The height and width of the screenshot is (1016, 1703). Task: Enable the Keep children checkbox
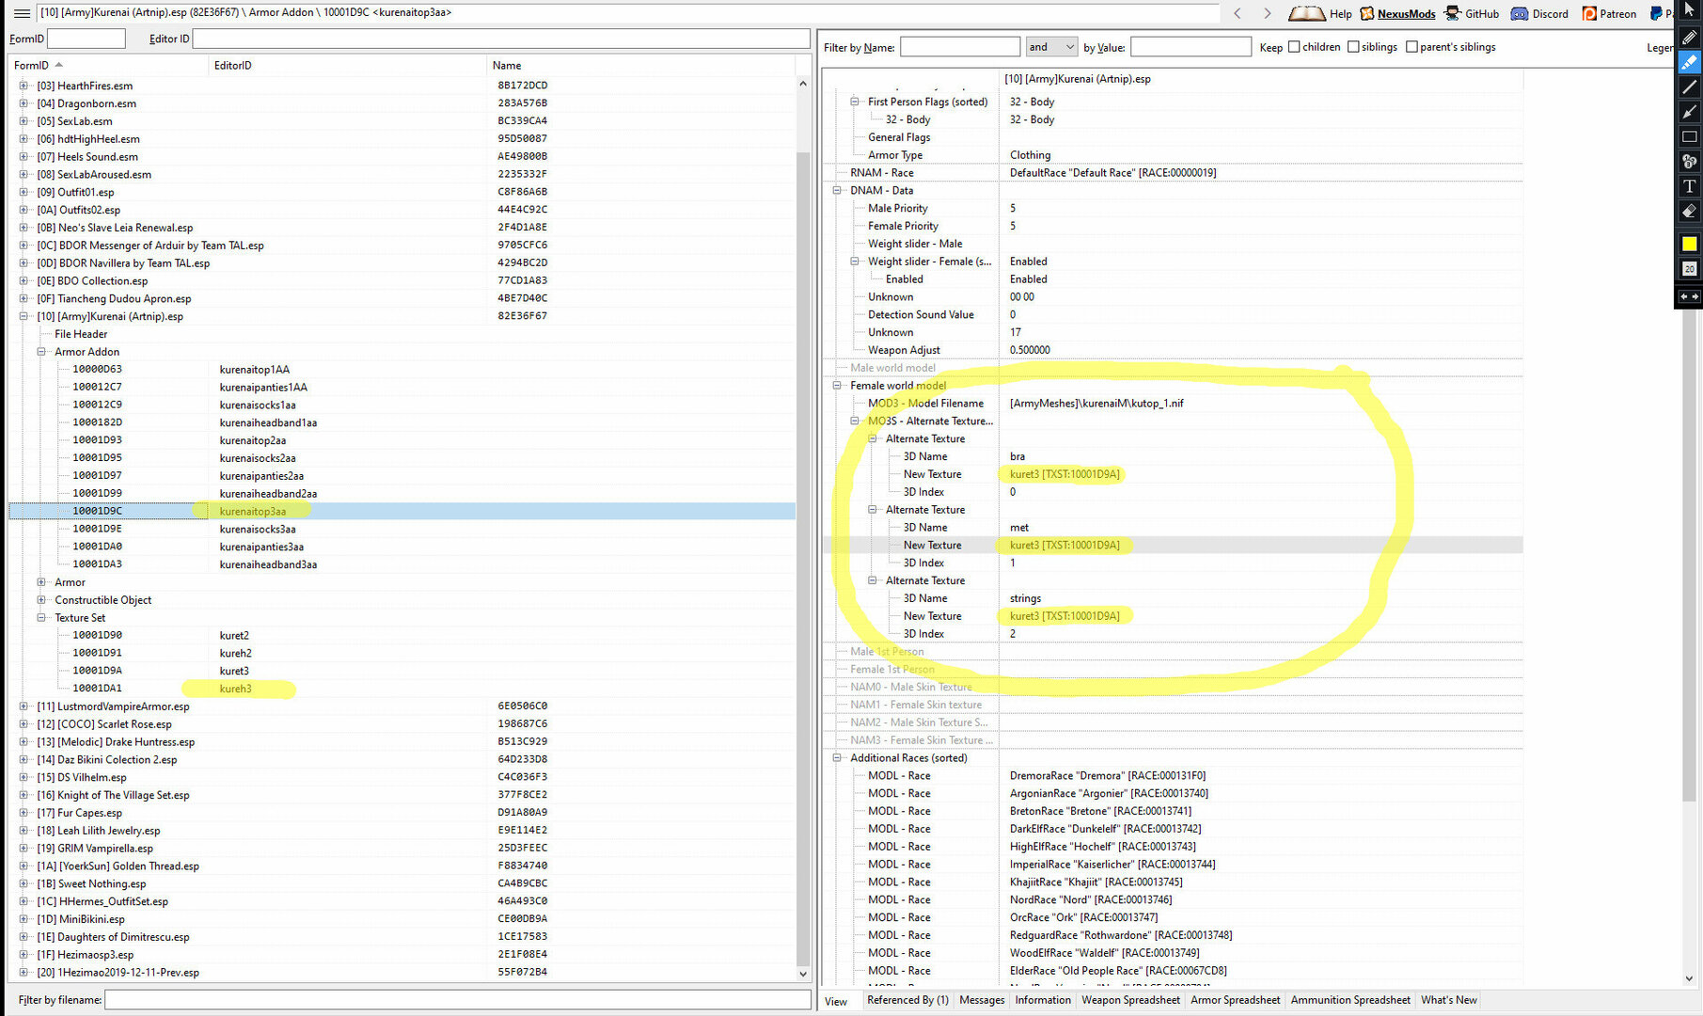(x=1294, y=47)
